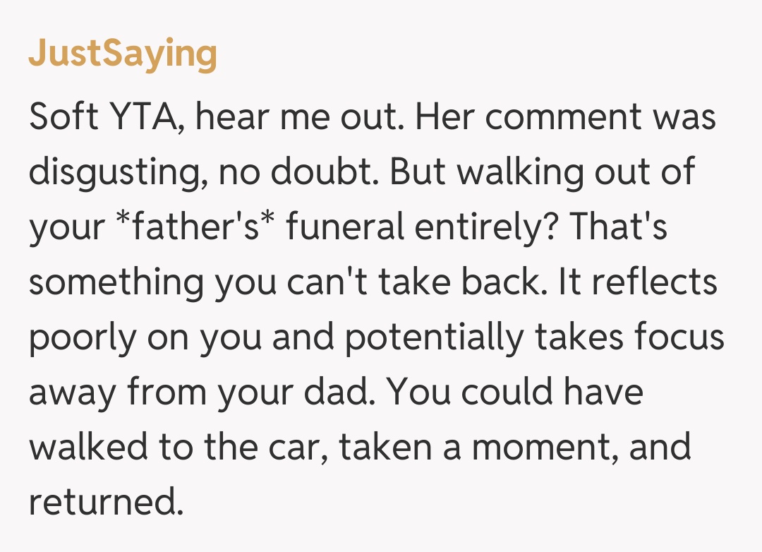The width and height of the screenshot is (762, 552).
Task: Click the word 'something' starting fourth line
Action: click(116, 282)
